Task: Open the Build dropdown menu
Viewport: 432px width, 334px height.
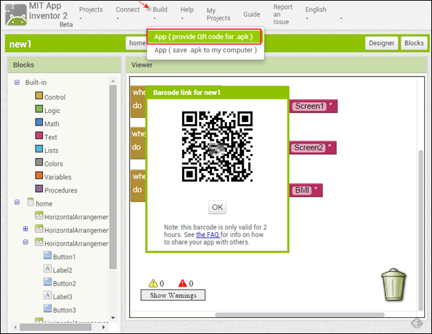Action: [160, 12]
